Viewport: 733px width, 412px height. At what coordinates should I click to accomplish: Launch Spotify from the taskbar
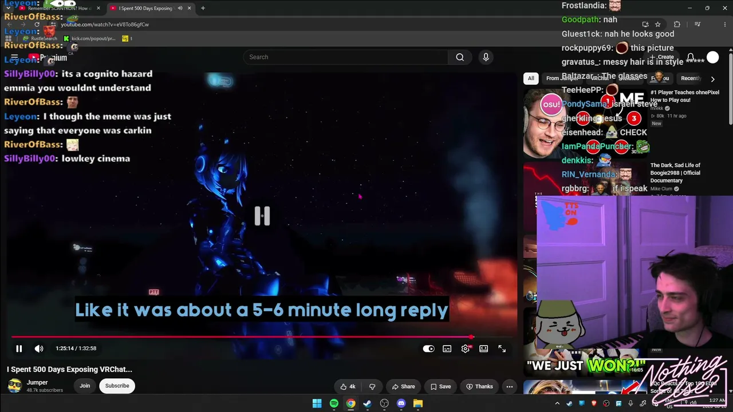point(334,403)
